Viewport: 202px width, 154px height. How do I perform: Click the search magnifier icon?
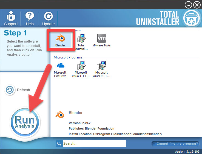(59, 144)
